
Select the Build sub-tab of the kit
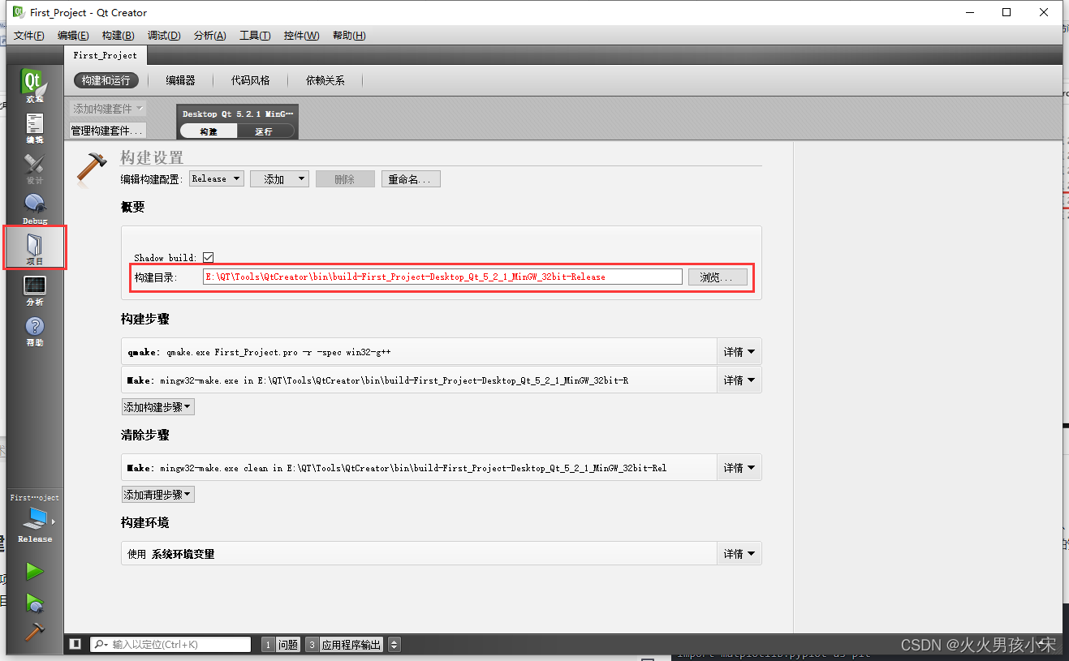tap(209, 131)
